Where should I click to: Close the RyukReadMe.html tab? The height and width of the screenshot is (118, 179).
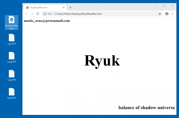tap(64, 8)
